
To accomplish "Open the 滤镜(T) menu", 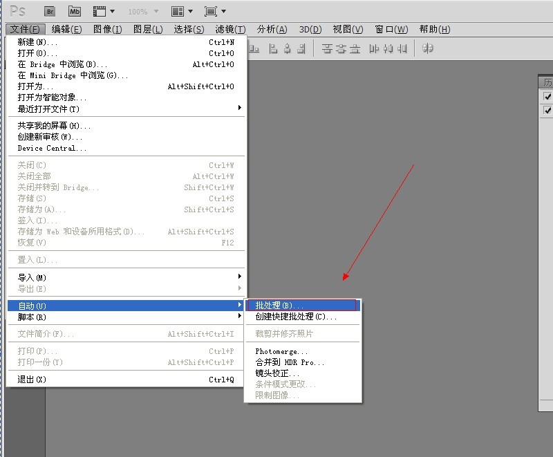I will point(230,29).
